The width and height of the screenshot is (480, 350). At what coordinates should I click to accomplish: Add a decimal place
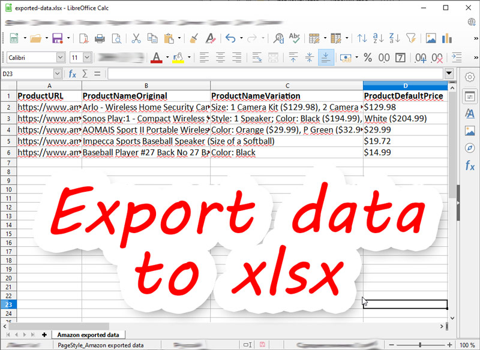[421, 58]
